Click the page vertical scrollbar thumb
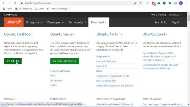This screenshot has width=190, height=107. click(189, 18)
